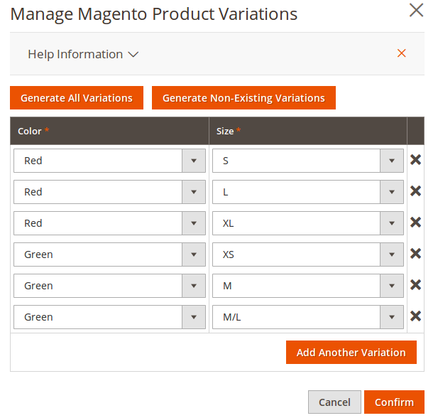This screenshot has height=418, width=438.
Task: Cancel the variation changes
Action: (x=334, y=402)
